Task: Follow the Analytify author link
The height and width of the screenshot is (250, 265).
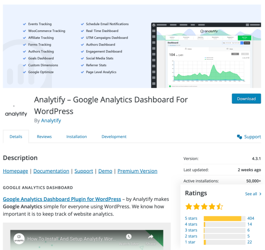Action: click(51, 121)
